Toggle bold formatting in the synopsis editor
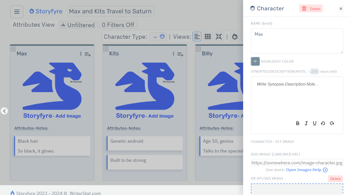The width and height of the screenshot is (350, 195). tap(297, 123)
